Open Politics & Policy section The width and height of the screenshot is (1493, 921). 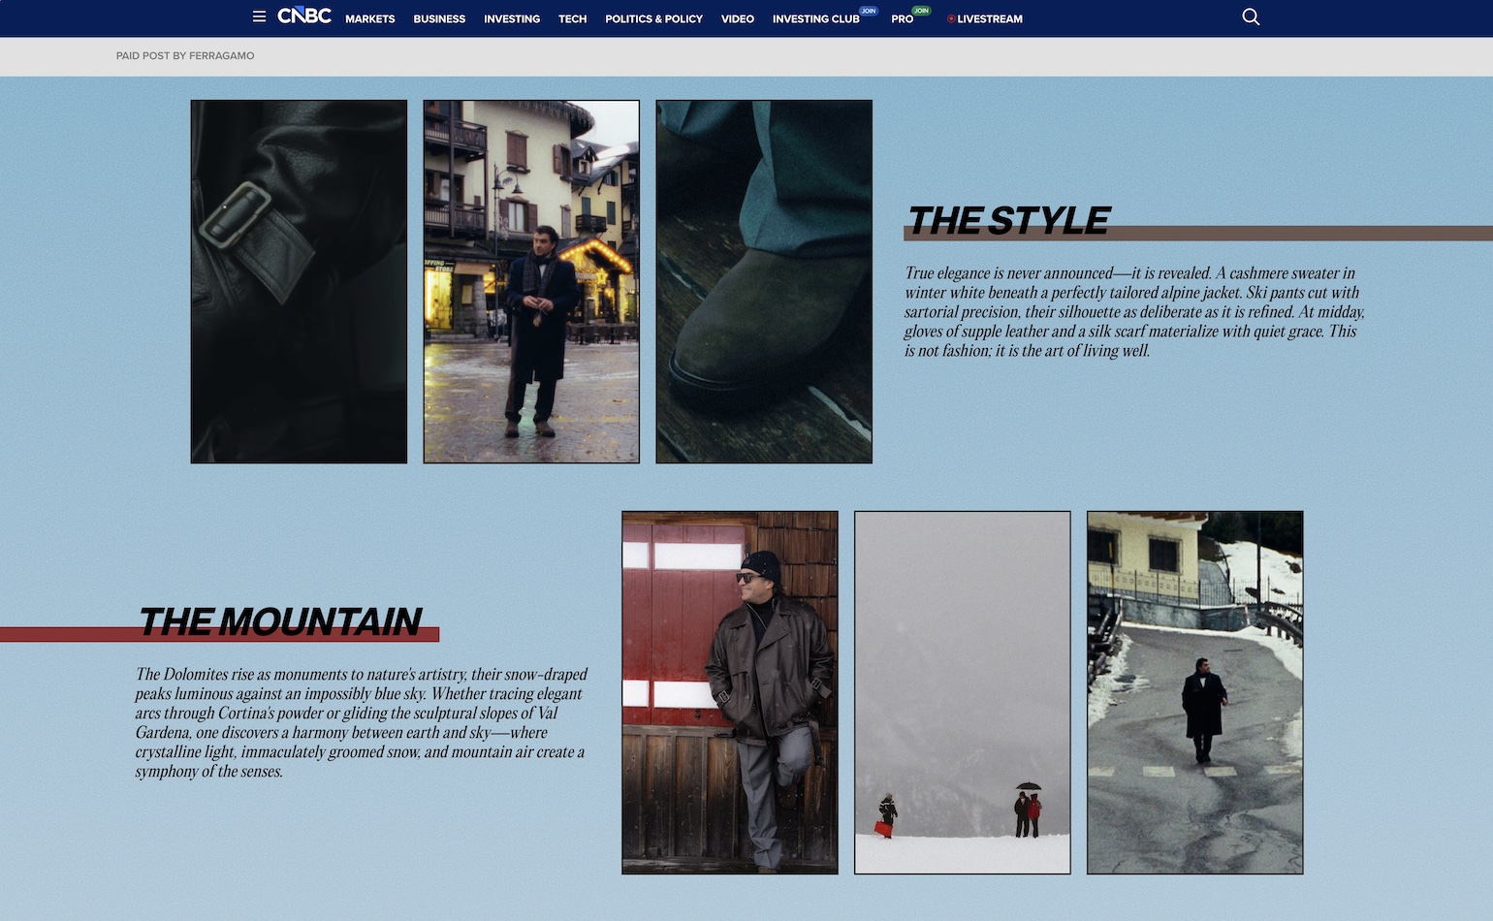pyautogui.click(x=653, y=19)
